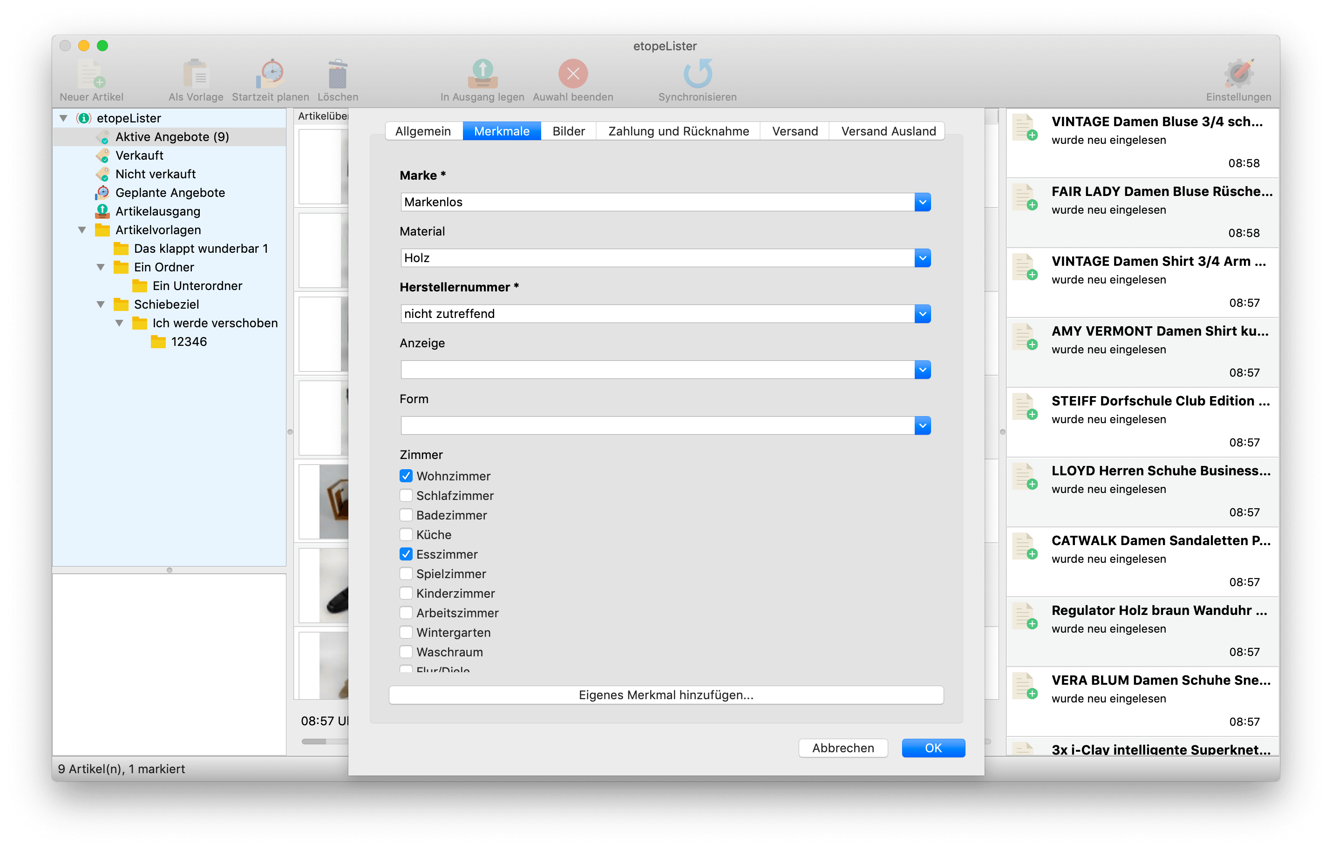Screen dimensions: 1332x850
Task: Uncheck the Esszimmer checkbox
Action: coord(406,554)
